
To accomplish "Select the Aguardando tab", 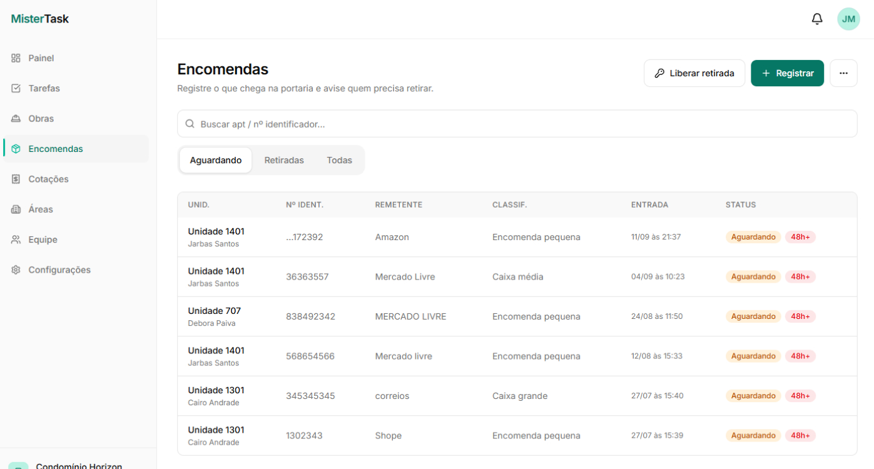I will [216, 160].
